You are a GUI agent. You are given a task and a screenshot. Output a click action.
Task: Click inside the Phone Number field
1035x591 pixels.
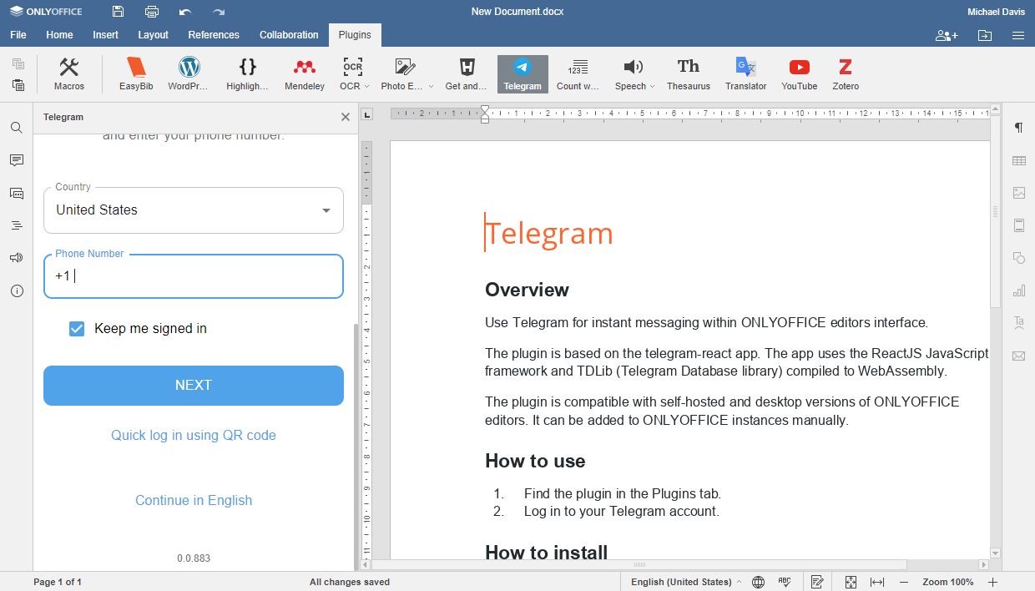pos(194,276)
